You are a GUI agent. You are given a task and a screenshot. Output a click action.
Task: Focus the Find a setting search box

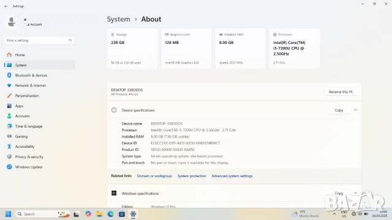click(x=39, y=40)
